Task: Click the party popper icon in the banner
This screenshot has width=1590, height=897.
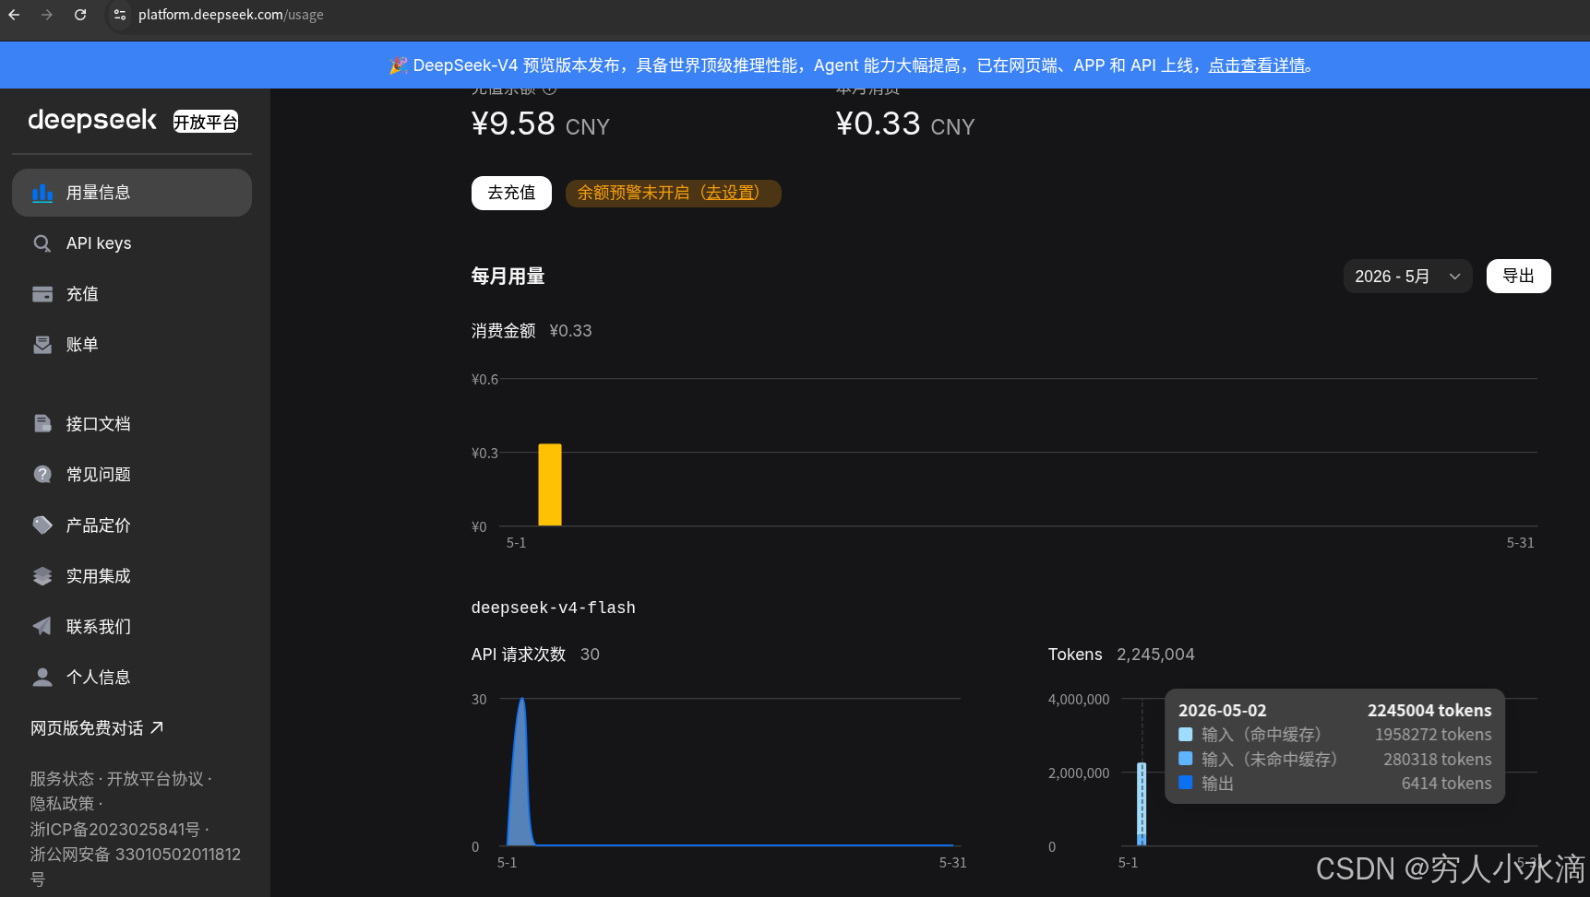Action: (399, 65)
